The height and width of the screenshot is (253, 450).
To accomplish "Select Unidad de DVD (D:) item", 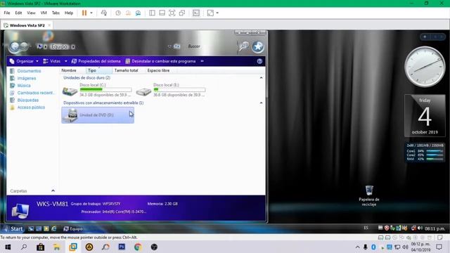I will point(98,115).
